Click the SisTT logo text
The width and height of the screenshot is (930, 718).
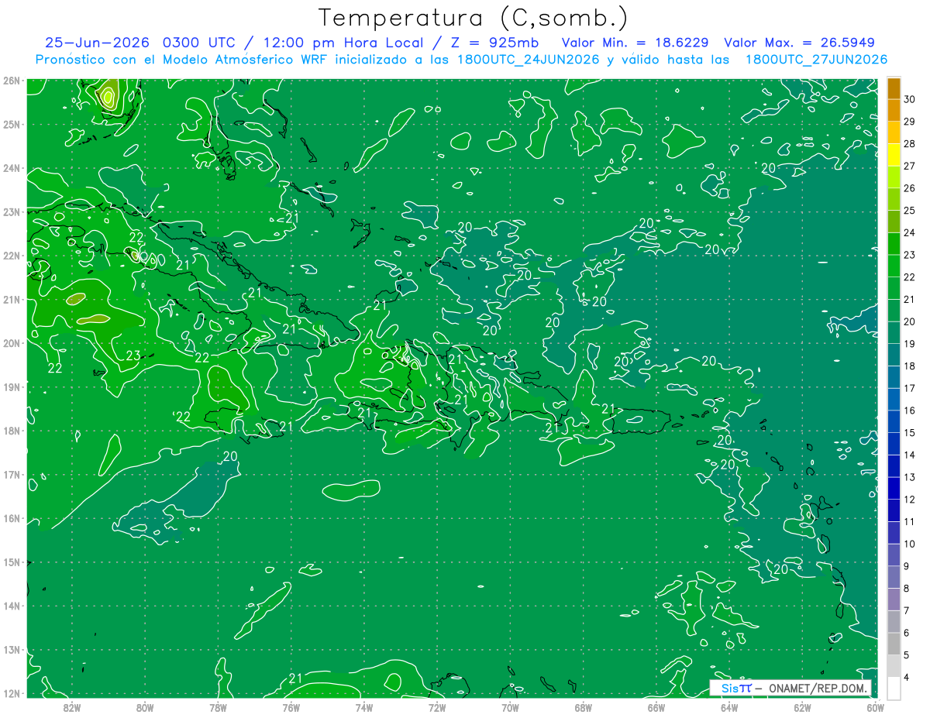pyautogui.click(x=736, y=688)
